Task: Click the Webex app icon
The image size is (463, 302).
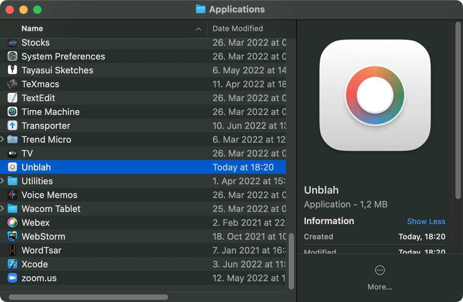Action: tap(12, 223)
